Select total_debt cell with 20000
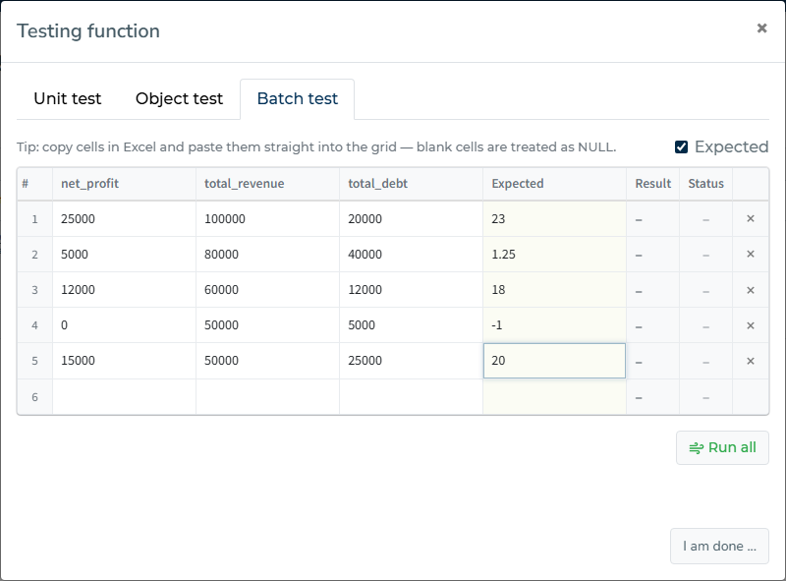The width and height of the screenshot is (786, 581). coord(411,219)
